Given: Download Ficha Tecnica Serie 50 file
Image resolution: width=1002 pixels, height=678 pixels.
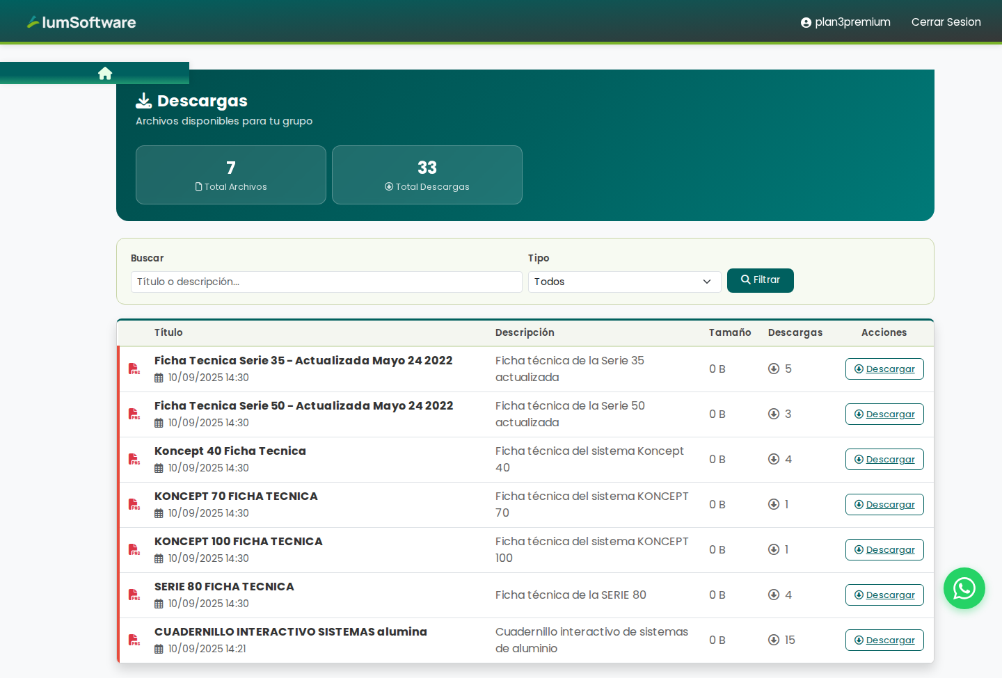Looking at the screenshot, I should [884, 414].
